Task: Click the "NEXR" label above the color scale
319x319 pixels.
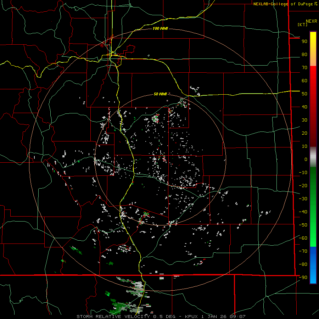Action: click(311, 21)
